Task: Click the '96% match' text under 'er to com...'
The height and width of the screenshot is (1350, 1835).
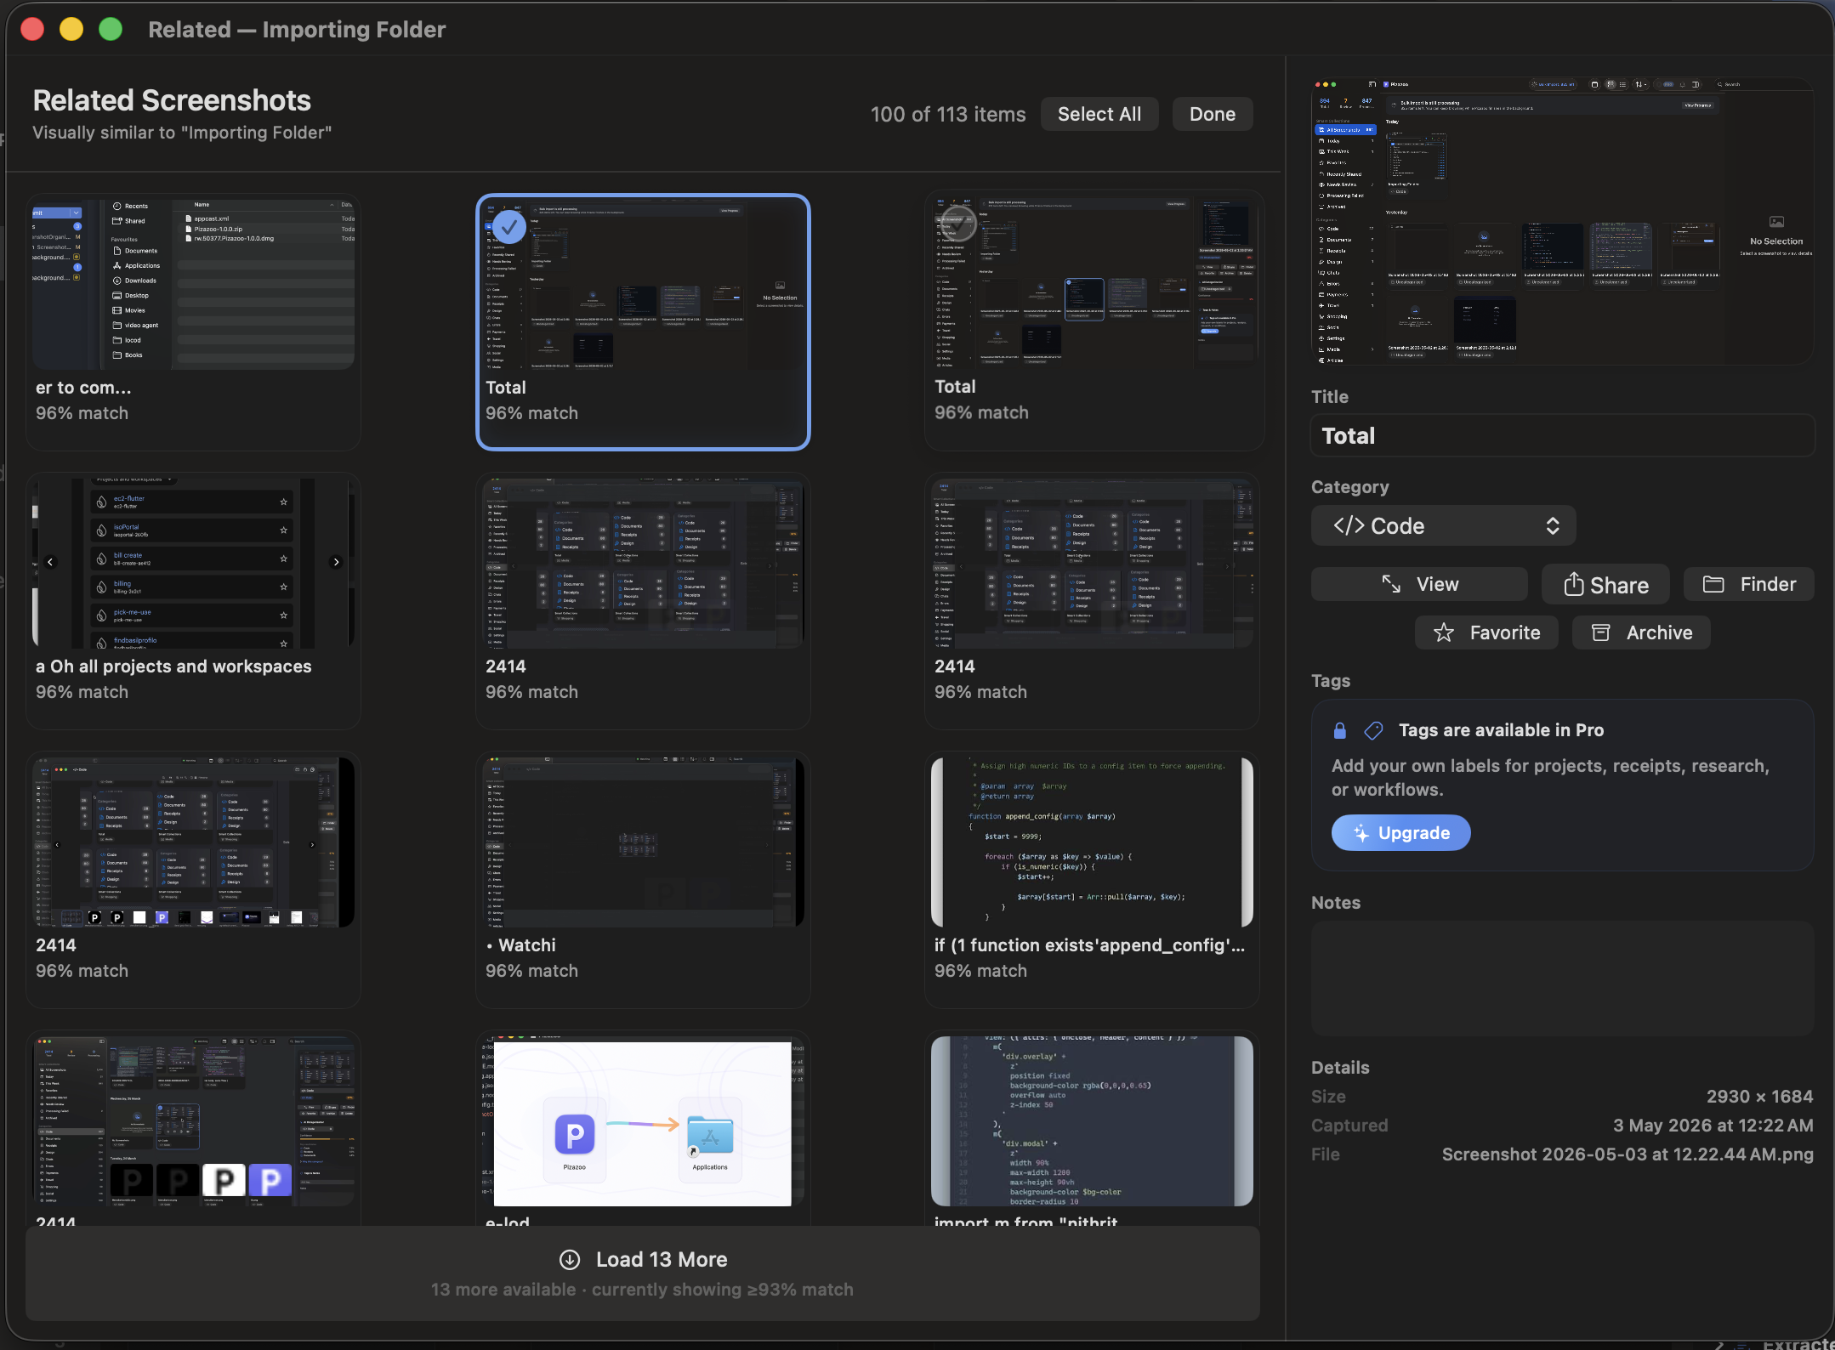Action: pos(82,413)
